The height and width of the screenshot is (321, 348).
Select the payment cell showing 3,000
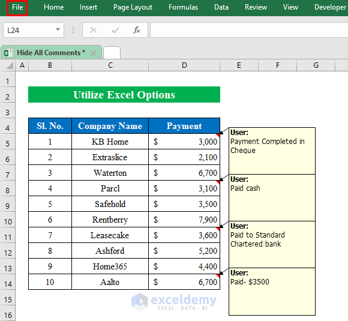tap(184, 142)
